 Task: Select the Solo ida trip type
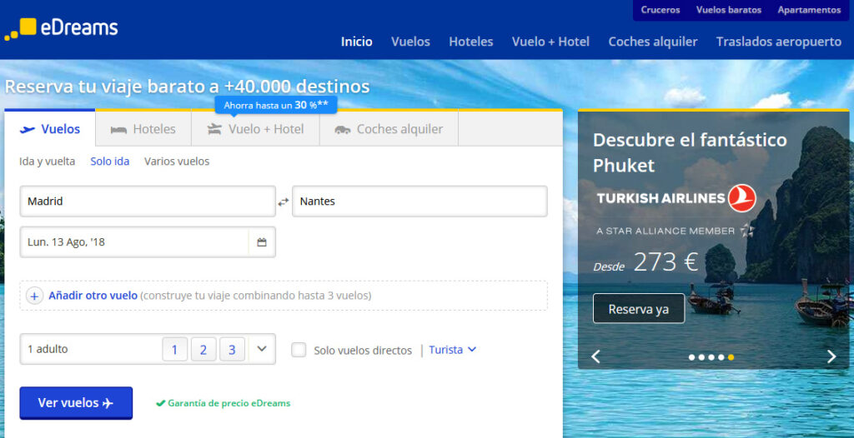[110, 162]
